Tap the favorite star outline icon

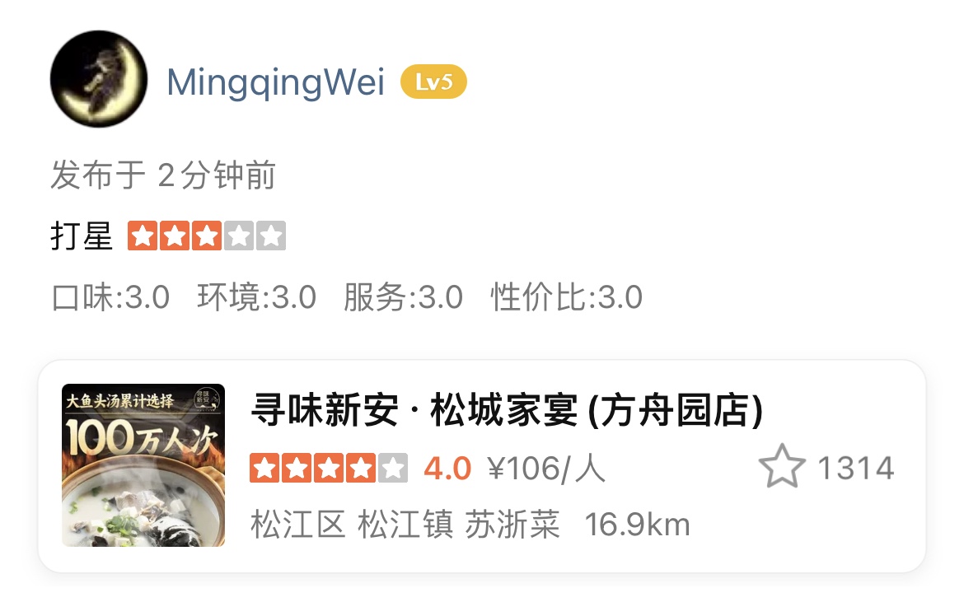tap(781, 467)
